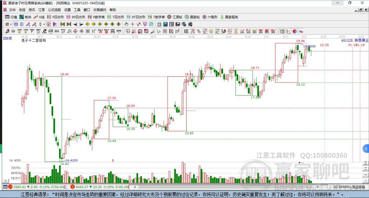Click the black right-arrow step icon
This screenshot has width=369, height=198.
[x=81, y=24]
